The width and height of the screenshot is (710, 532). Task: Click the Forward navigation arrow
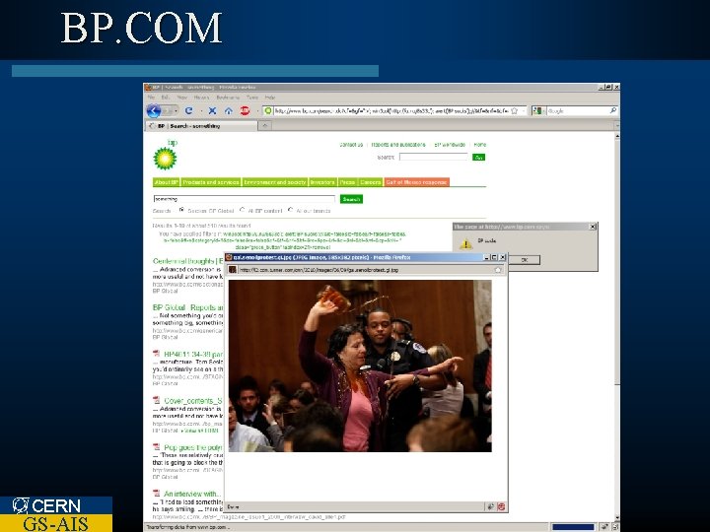168,110
